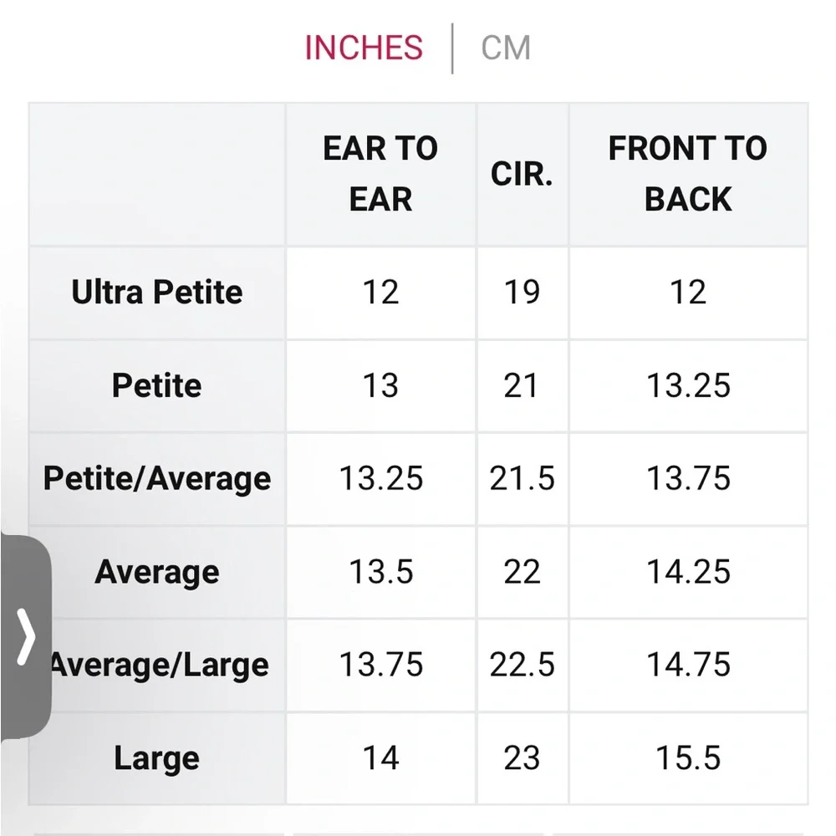The height and width of the screenshot is (836, 836).
Task: Click the FRONT TO BACK column header
Action: [688, 174]
